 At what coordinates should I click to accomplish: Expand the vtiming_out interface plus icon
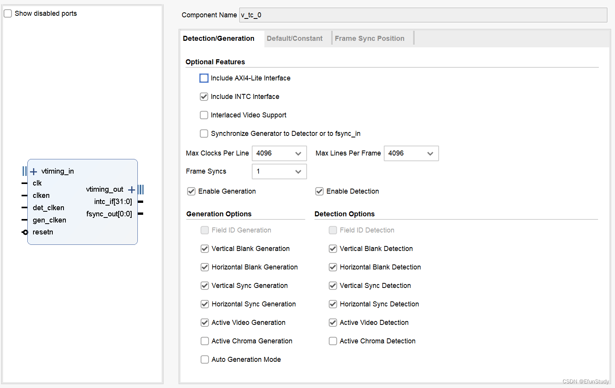132,189
